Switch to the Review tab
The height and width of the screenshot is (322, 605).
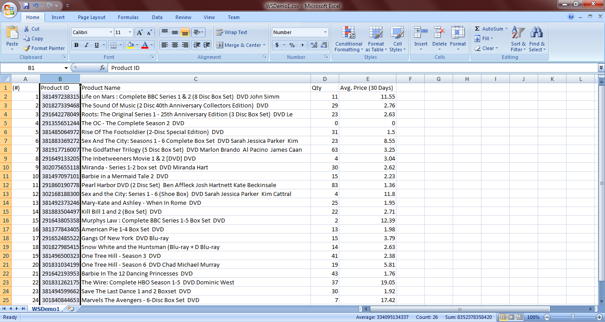pos(183,17)
